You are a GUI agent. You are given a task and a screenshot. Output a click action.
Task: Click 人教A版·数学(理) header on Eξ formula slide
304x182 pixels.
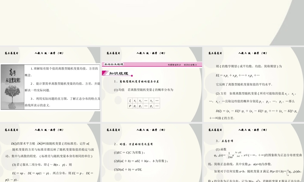[253, 53]
